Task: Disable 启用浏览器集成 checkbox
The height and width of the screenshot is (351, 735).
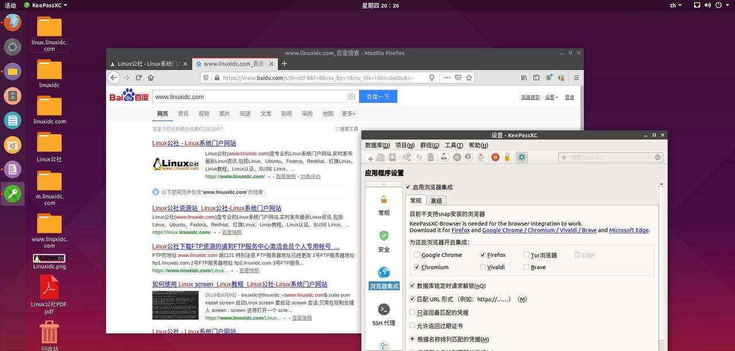Action: pyautogui.click(x=408, y=187)
